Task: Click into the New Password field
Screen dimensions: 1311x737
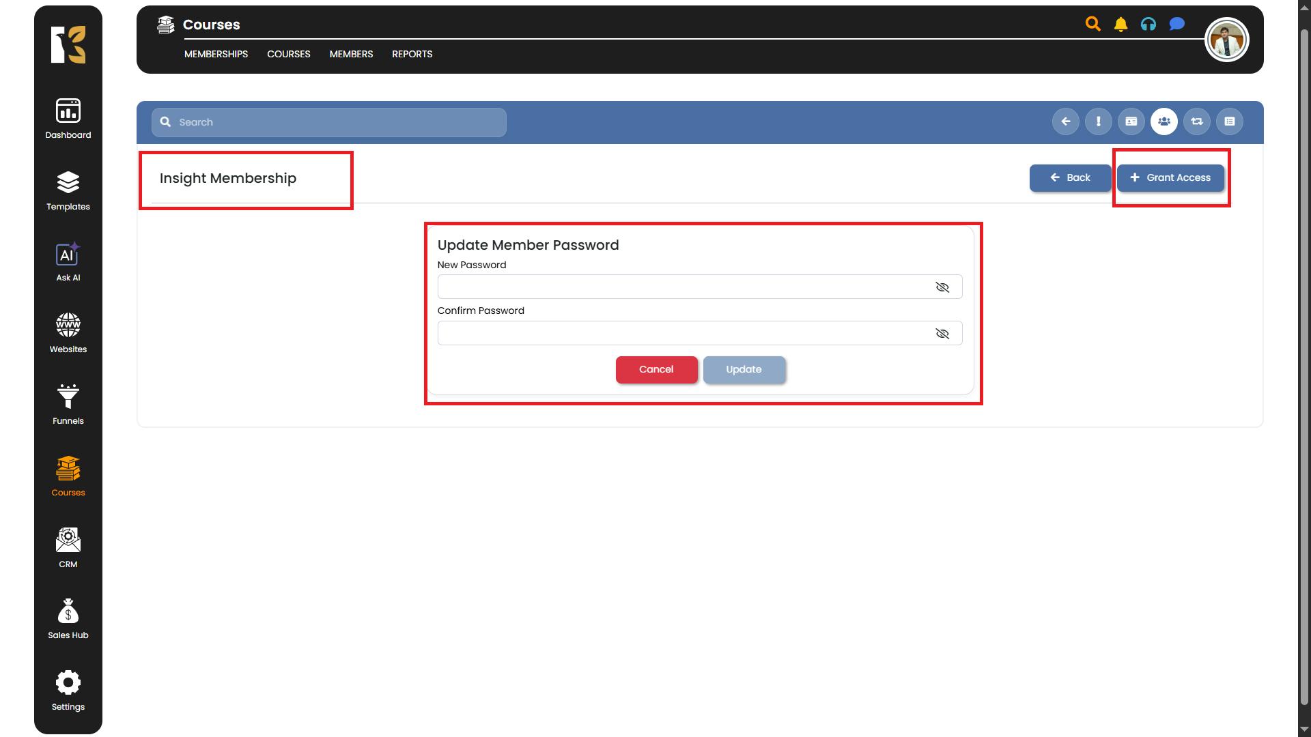Action: pyautogui.click(x=683, y=287)
